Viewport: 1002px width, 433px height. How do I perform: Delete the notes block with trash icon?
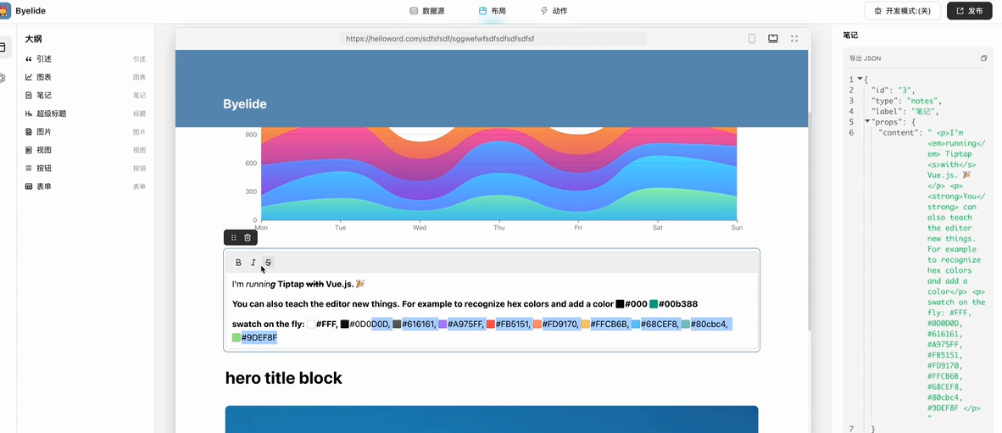(x=248, y=237)
